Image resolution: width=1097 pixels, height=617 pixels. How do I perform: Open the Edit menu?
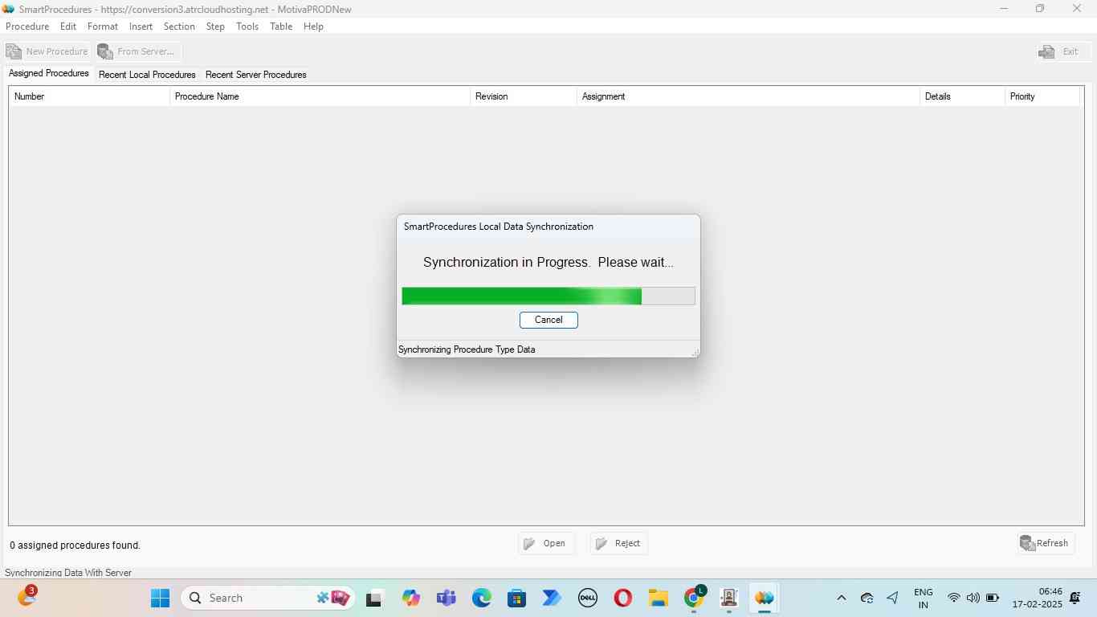pyautogui.click(x=68, y=27)
